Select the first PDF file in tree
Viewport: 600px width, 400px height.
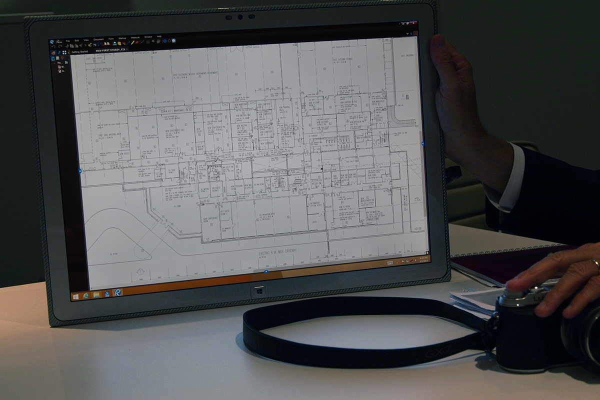point(60,67)
